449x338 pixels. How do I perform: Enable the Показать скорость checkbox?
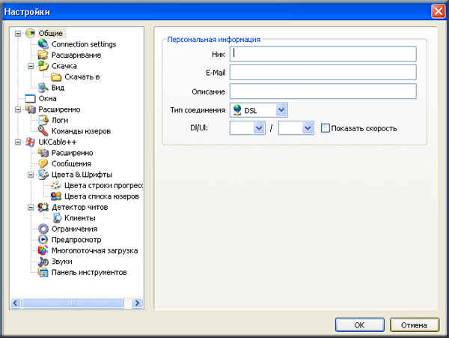point(326,128)
